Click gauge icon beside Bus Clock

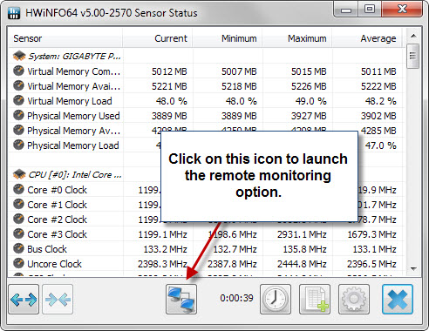pyautogui.click(x=18, y=248)
